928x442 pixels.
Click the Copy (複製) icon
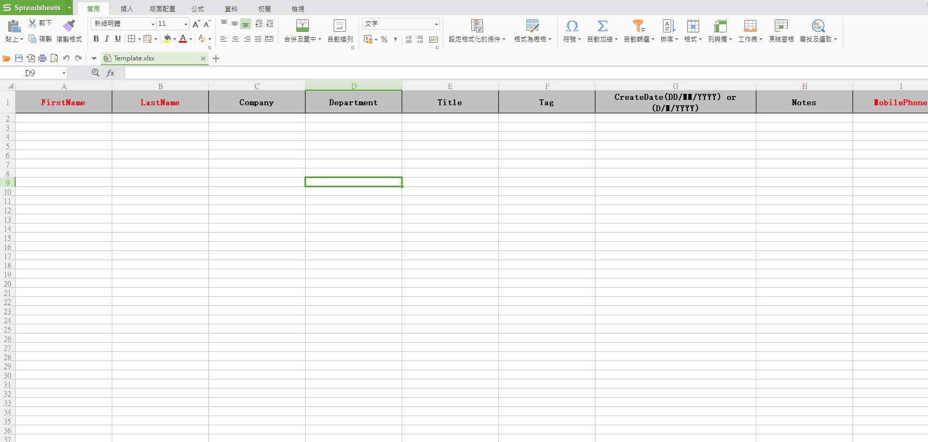point(32,39)
